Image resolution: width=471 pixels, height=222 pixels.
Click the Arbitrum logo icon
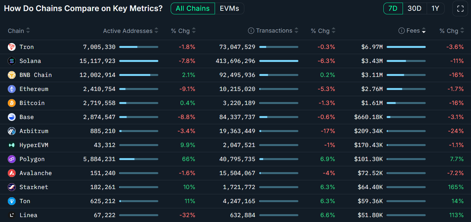(x=12, y=131)
